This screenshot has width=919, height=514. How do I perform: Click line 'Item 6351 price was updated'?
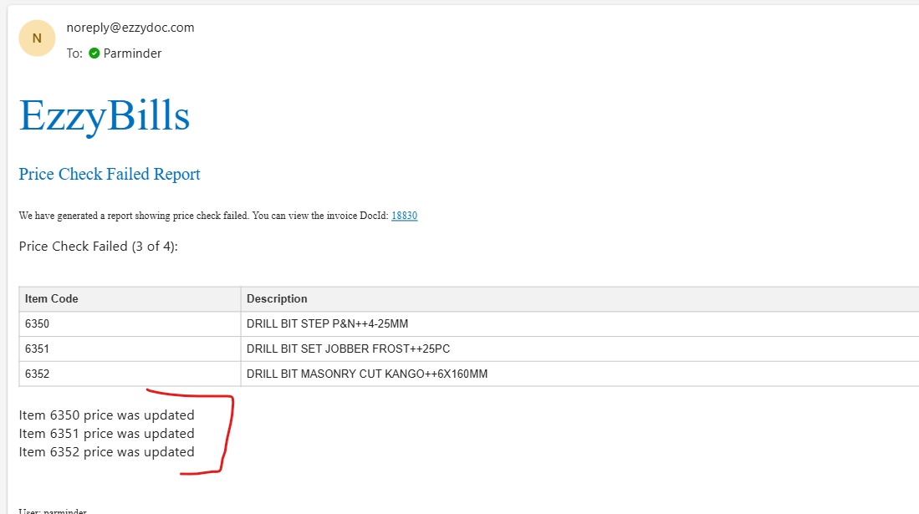pyautogui.click(x=107, y=434)
